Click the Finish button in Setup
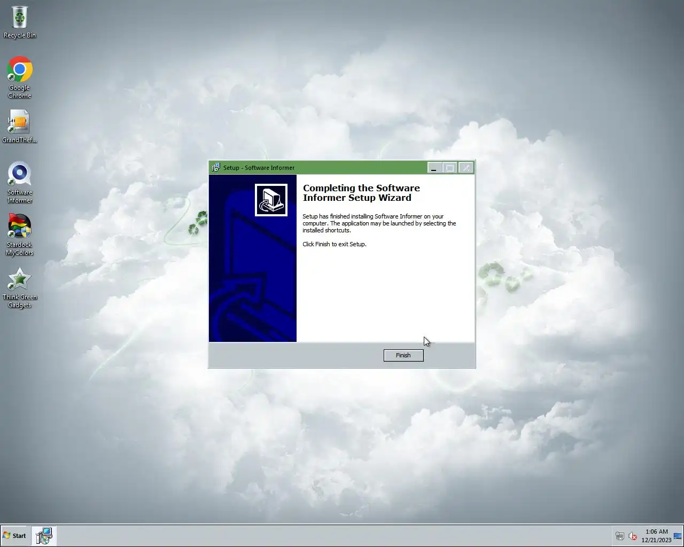Image resolution: width=684 pixels, height=547 pixels. click(403, 355)
